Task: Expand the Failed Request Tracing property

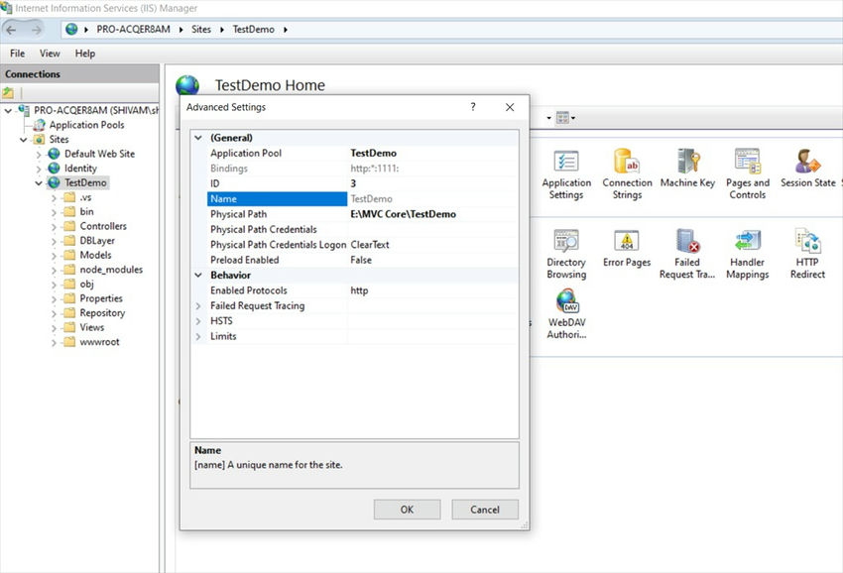Action: [198, 306]
